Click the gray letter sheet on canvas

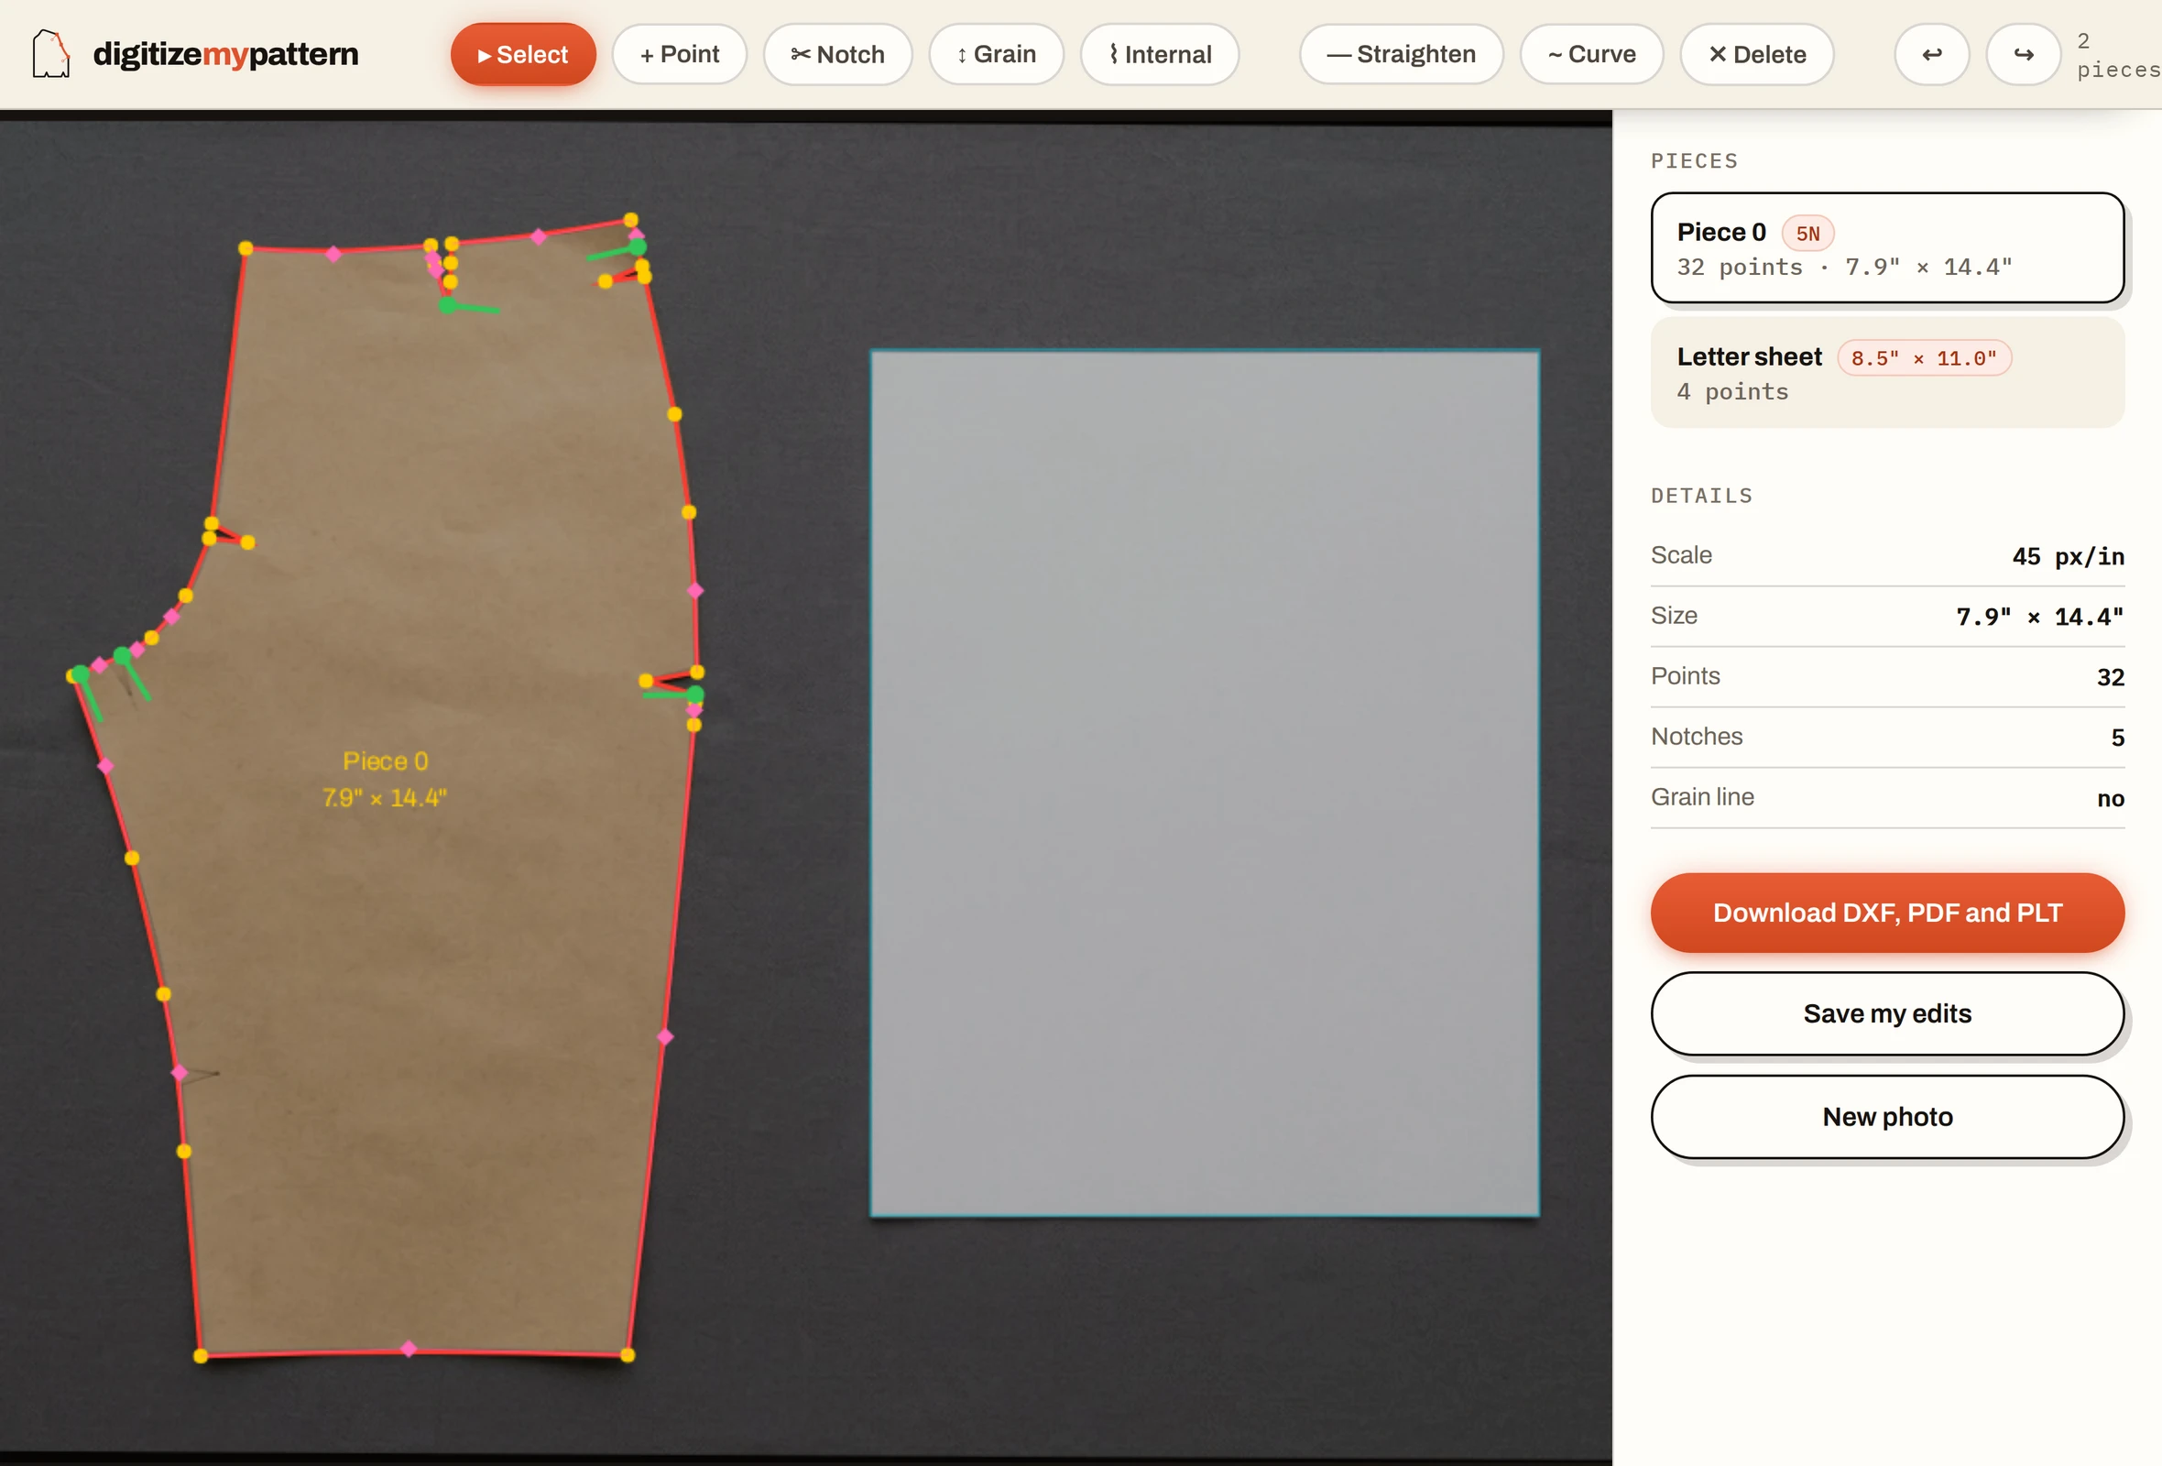[1204, 782]
